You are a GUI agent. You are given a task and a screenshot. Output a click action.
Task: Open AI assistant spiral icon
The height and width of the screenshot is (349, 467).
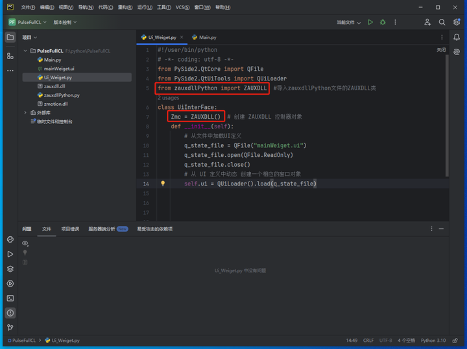click(456, 52)
